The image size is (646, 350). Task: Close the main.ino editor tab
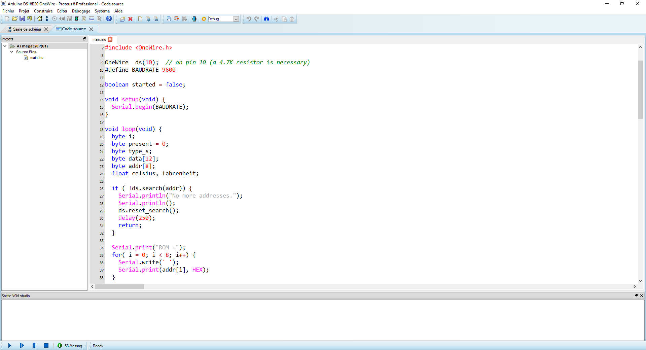point(110,39)
